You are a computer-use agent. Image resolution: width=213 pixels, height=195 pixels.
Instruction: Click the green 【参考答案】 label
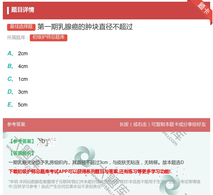tap(22, 141)
